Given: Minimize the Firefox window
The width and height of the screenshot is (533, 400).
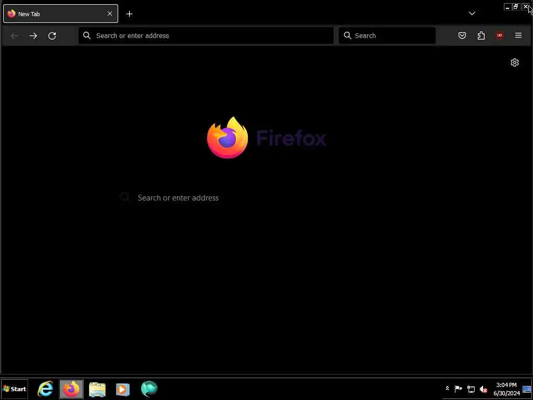Looking at the screenshot, I should (507, 7).
